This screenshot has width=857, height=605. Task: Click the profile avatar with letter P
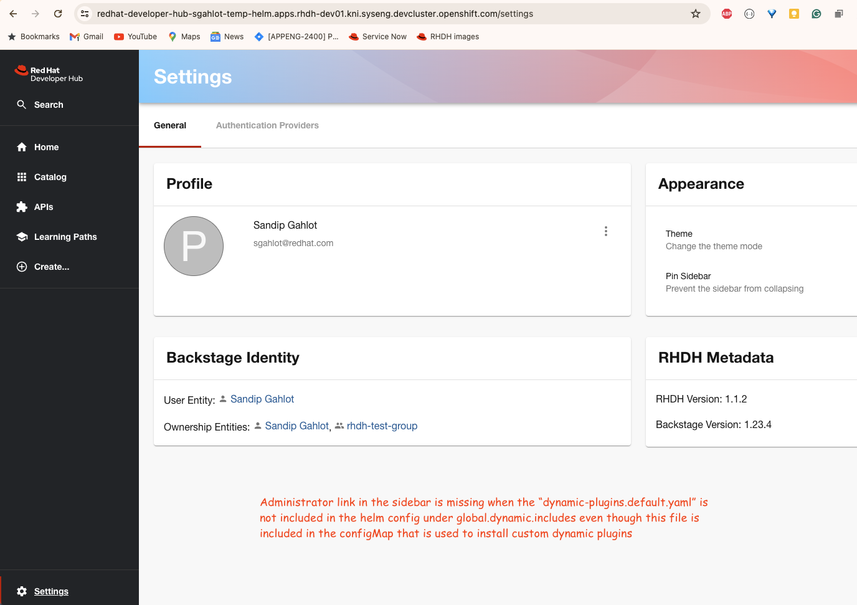pyautogui.click(x=194, y=246)
